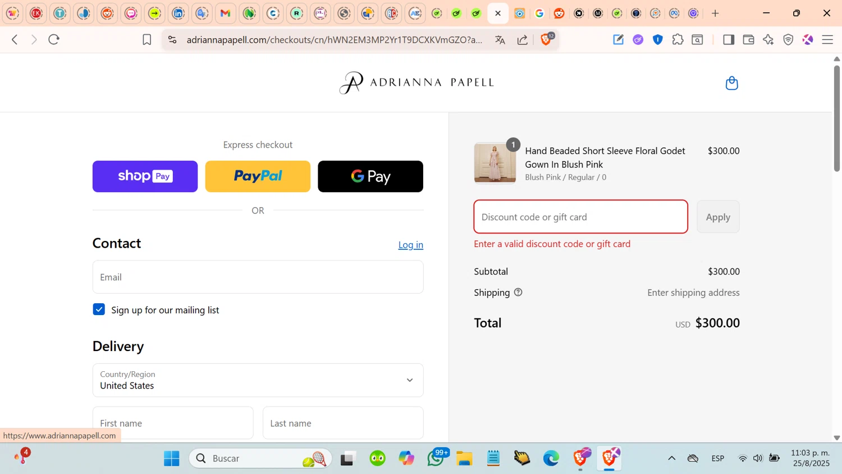This screenshot has width=842, height=474.
Task: Switch to the Google tab
Action: [539, 13]
